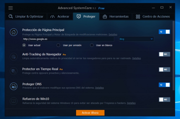Turn off Protección de Página Principal switch
The width and height of the screenshot is (180, 119).
(164, 32)
